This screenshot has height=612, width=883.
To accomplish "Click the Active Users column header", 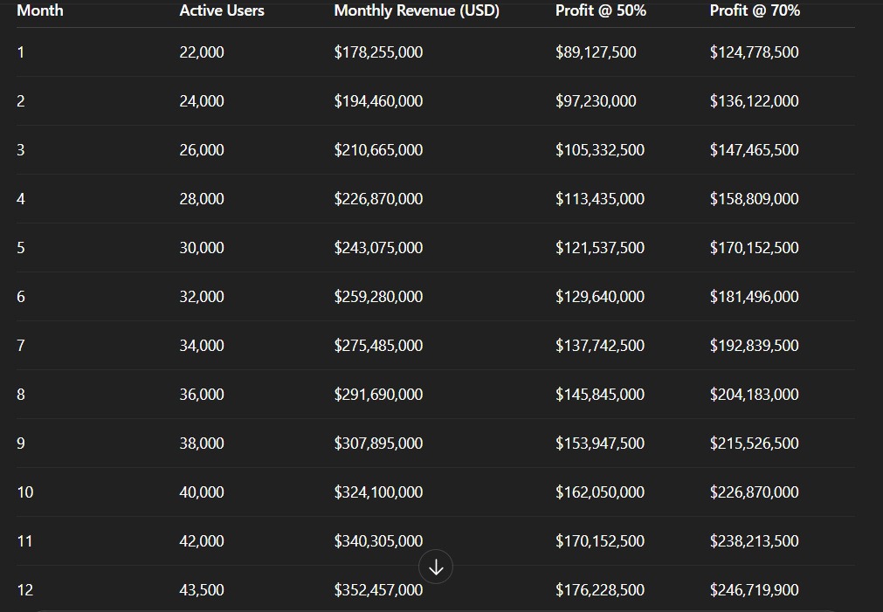I will (222, 10).
